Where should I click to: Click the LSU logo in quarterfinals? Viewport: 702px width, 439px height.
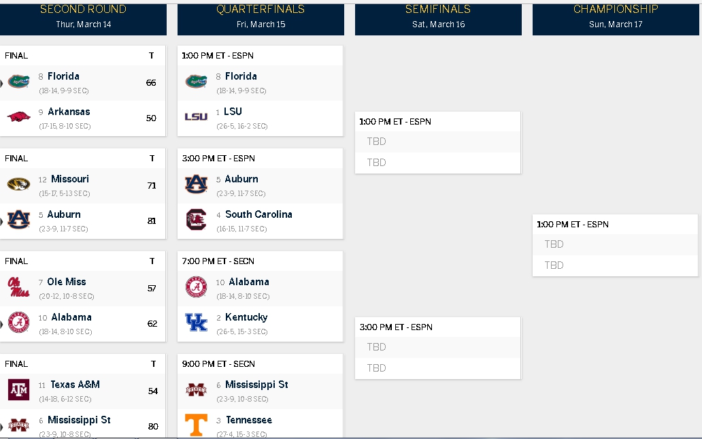point(196,117)
